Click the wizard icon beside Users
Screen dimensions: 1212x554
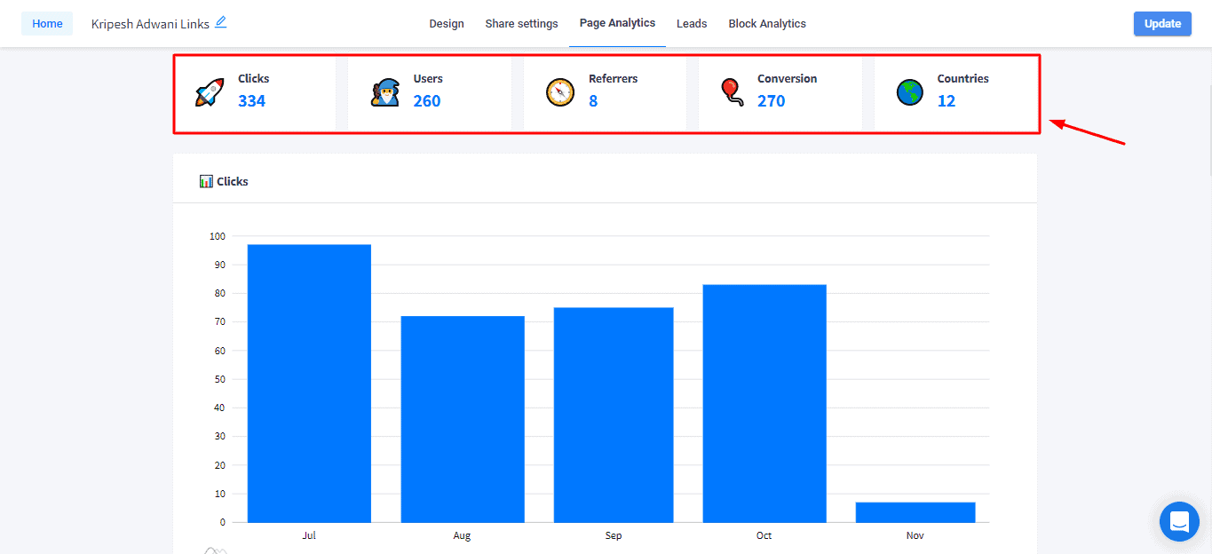[384, 92]
